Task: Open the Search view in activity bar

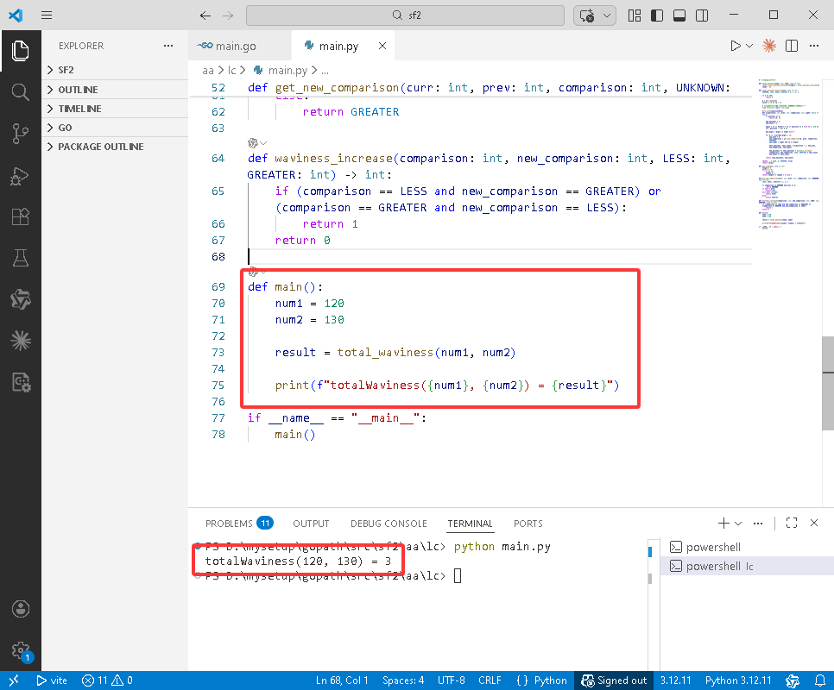Action: click(20, 92)
